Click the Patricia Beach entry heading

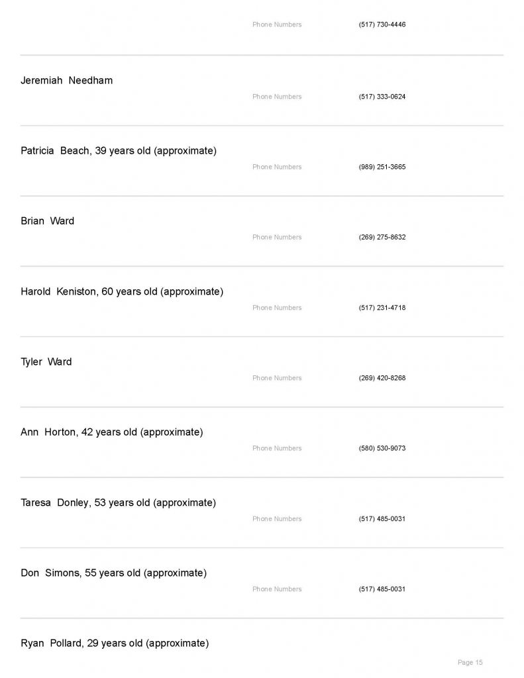119,151
